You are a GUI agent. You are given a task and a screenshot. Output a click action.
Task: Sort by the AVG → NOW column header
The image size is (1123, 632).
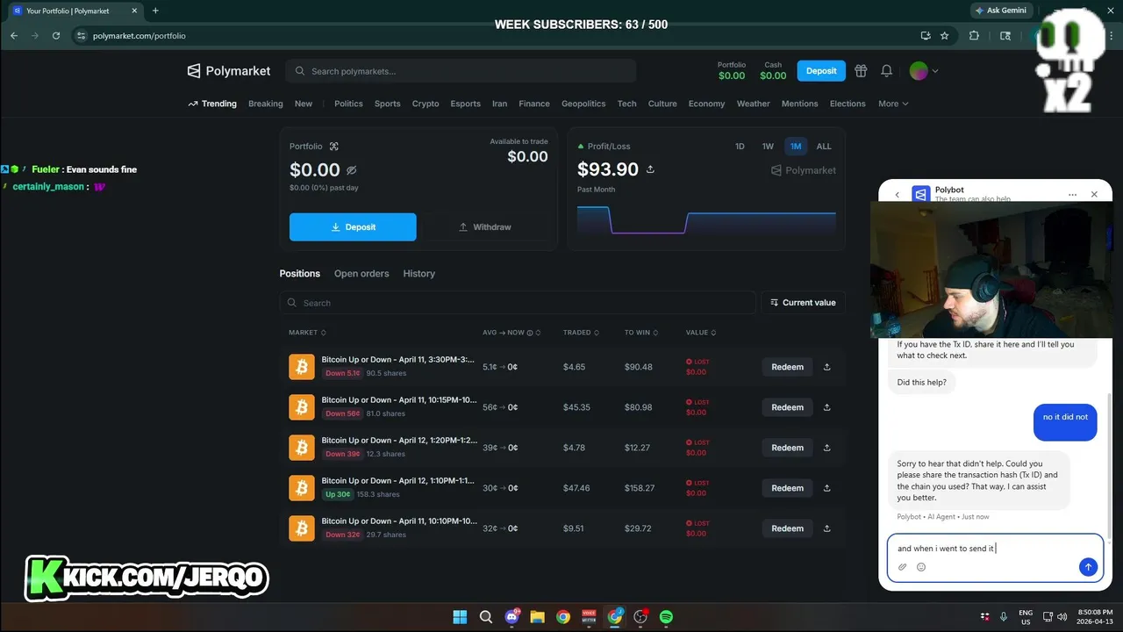pos(512,333)
